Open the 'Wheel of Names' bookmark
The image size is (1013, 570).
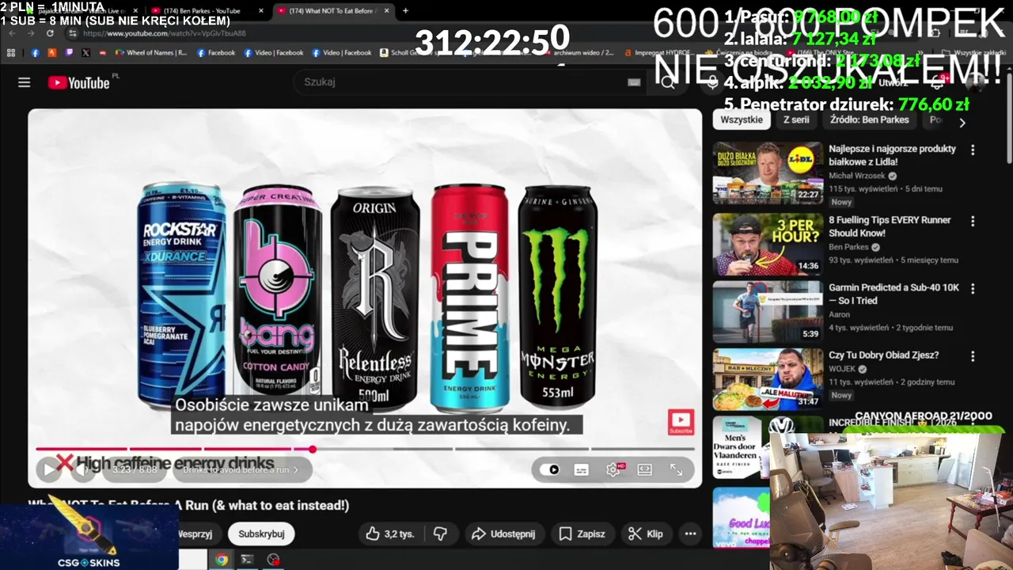coord(152,53)
